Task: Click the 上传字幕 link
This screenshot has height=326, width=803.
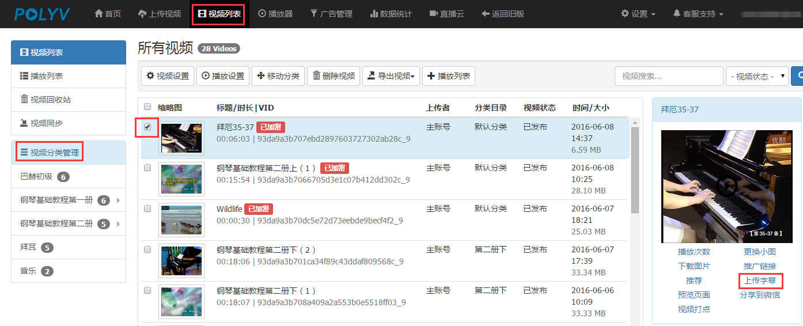Action: (x=760, y=281)
